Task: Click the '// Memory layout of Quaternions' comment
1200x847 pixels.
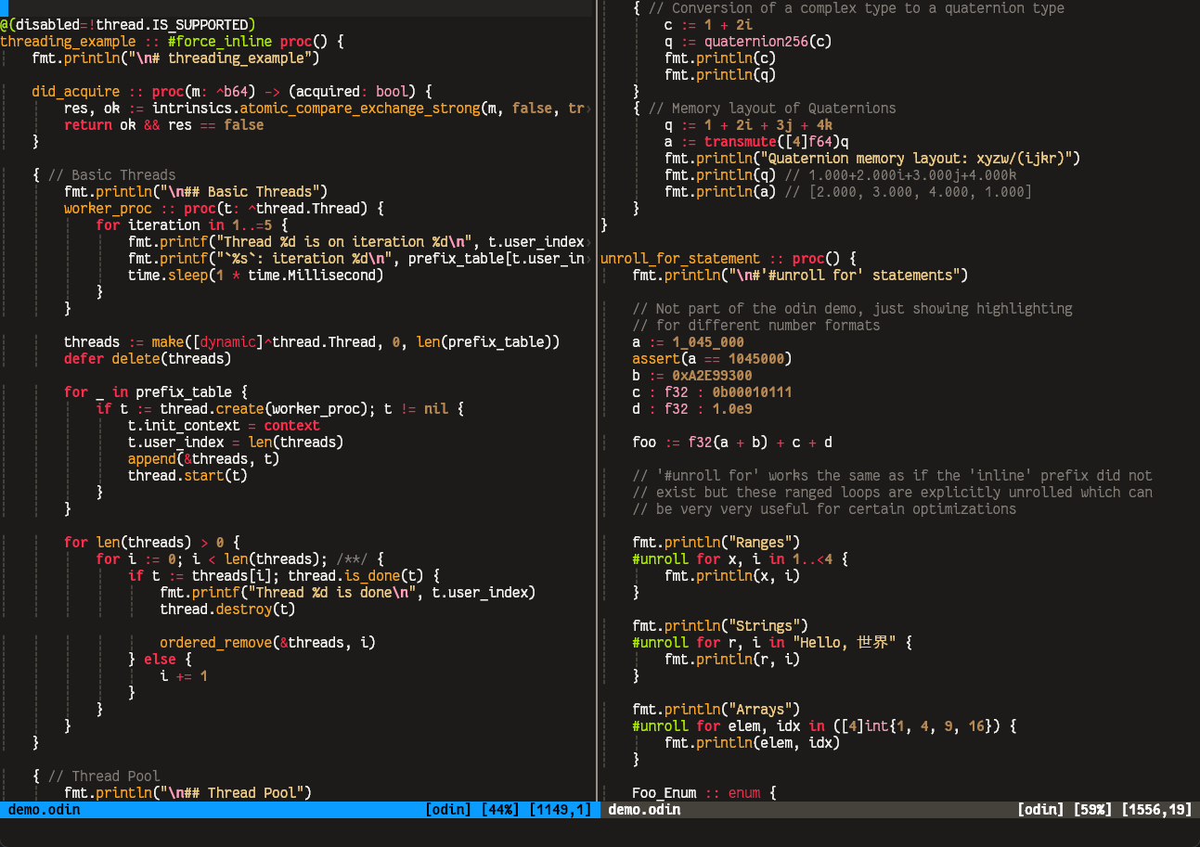Action: pyautogui.click(x=772, y=109)
